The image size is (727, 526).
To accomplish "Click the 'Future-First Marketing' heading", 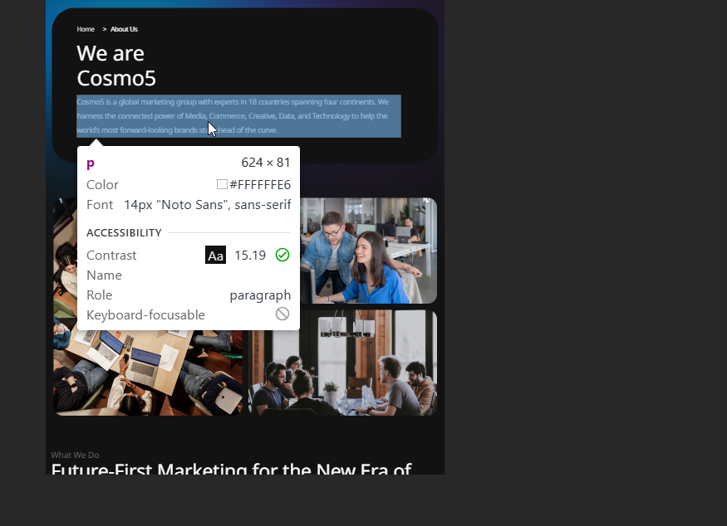I will (231, 469).
